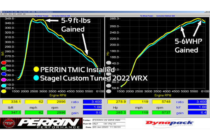This screenshot has width=210, height=140.
Task: Toggle the blue run color button
Action: 4,74
